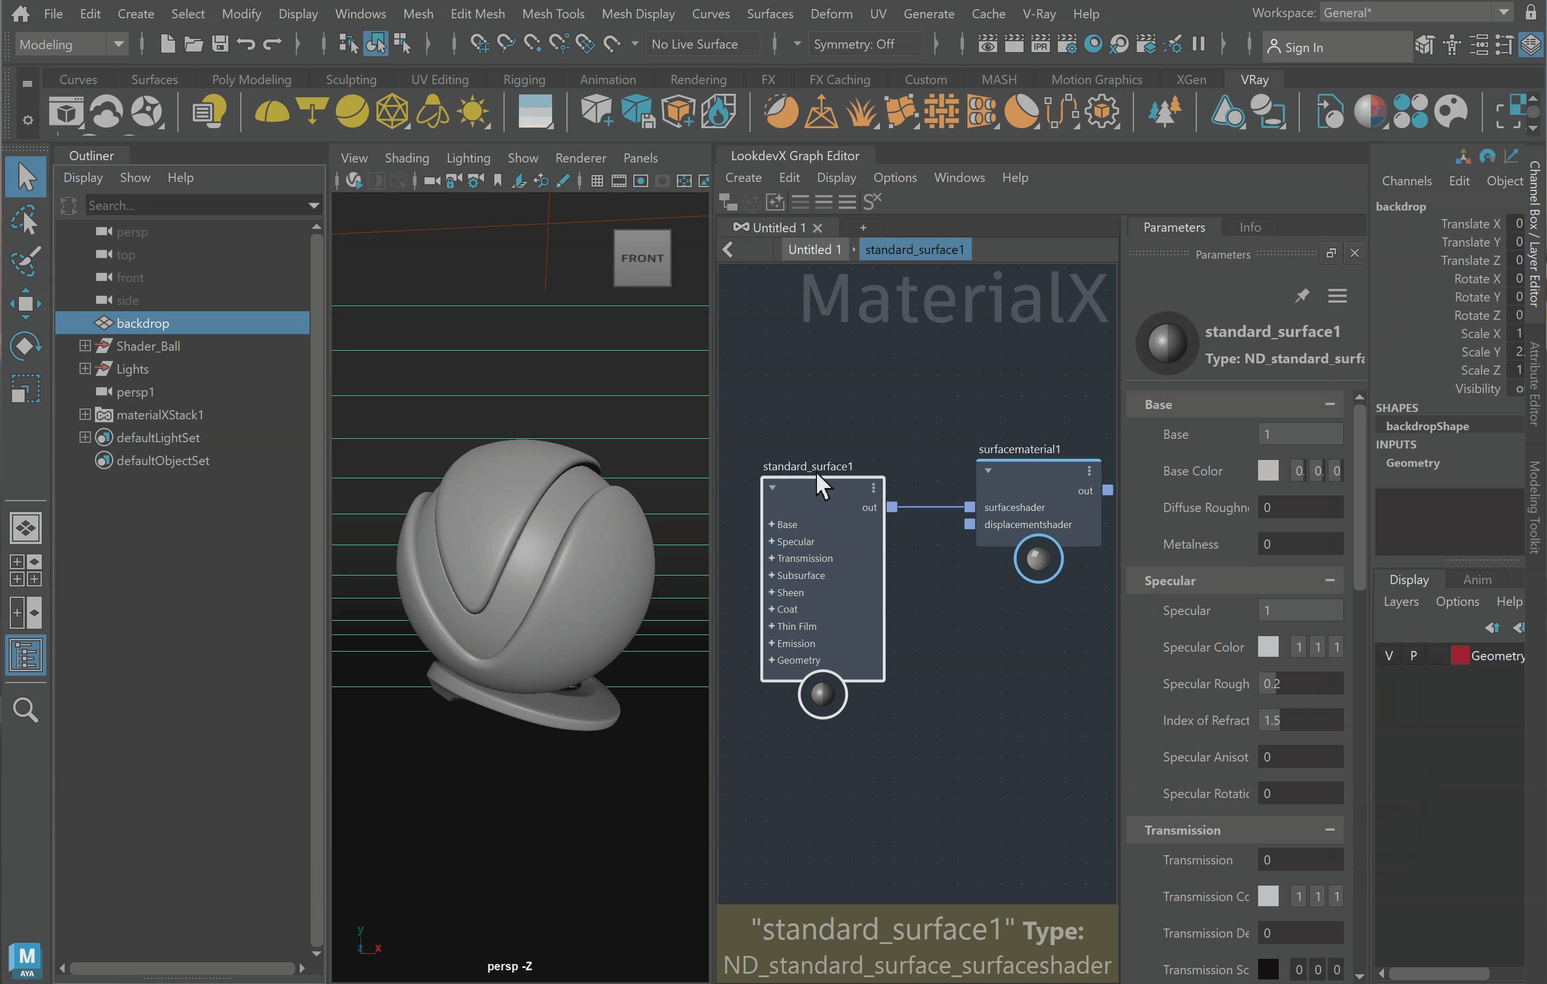
Task: Open the viewport Renderer menu
Action: 580,158
